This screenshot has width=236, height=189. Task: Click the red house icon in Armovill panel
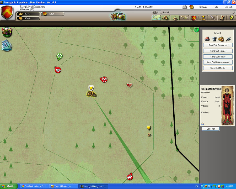(207, 39)
